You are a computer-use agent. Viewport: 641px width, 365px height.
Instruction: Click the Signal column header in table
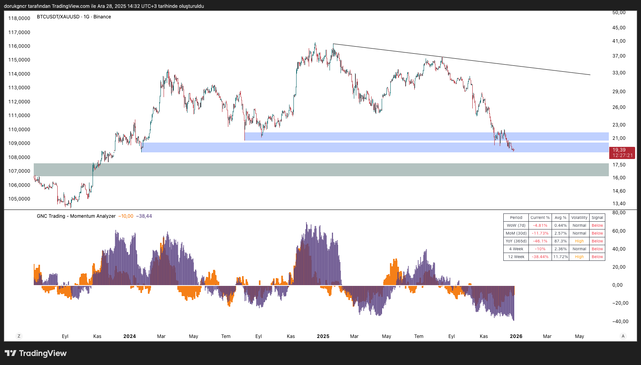[x=597, y=218]
